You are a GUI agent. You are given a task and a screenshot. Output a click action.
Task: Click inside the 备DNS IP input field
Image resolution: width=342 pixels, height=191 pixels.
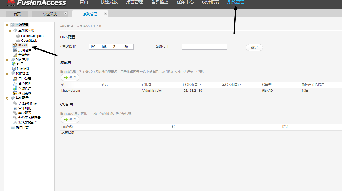(204, 47)
